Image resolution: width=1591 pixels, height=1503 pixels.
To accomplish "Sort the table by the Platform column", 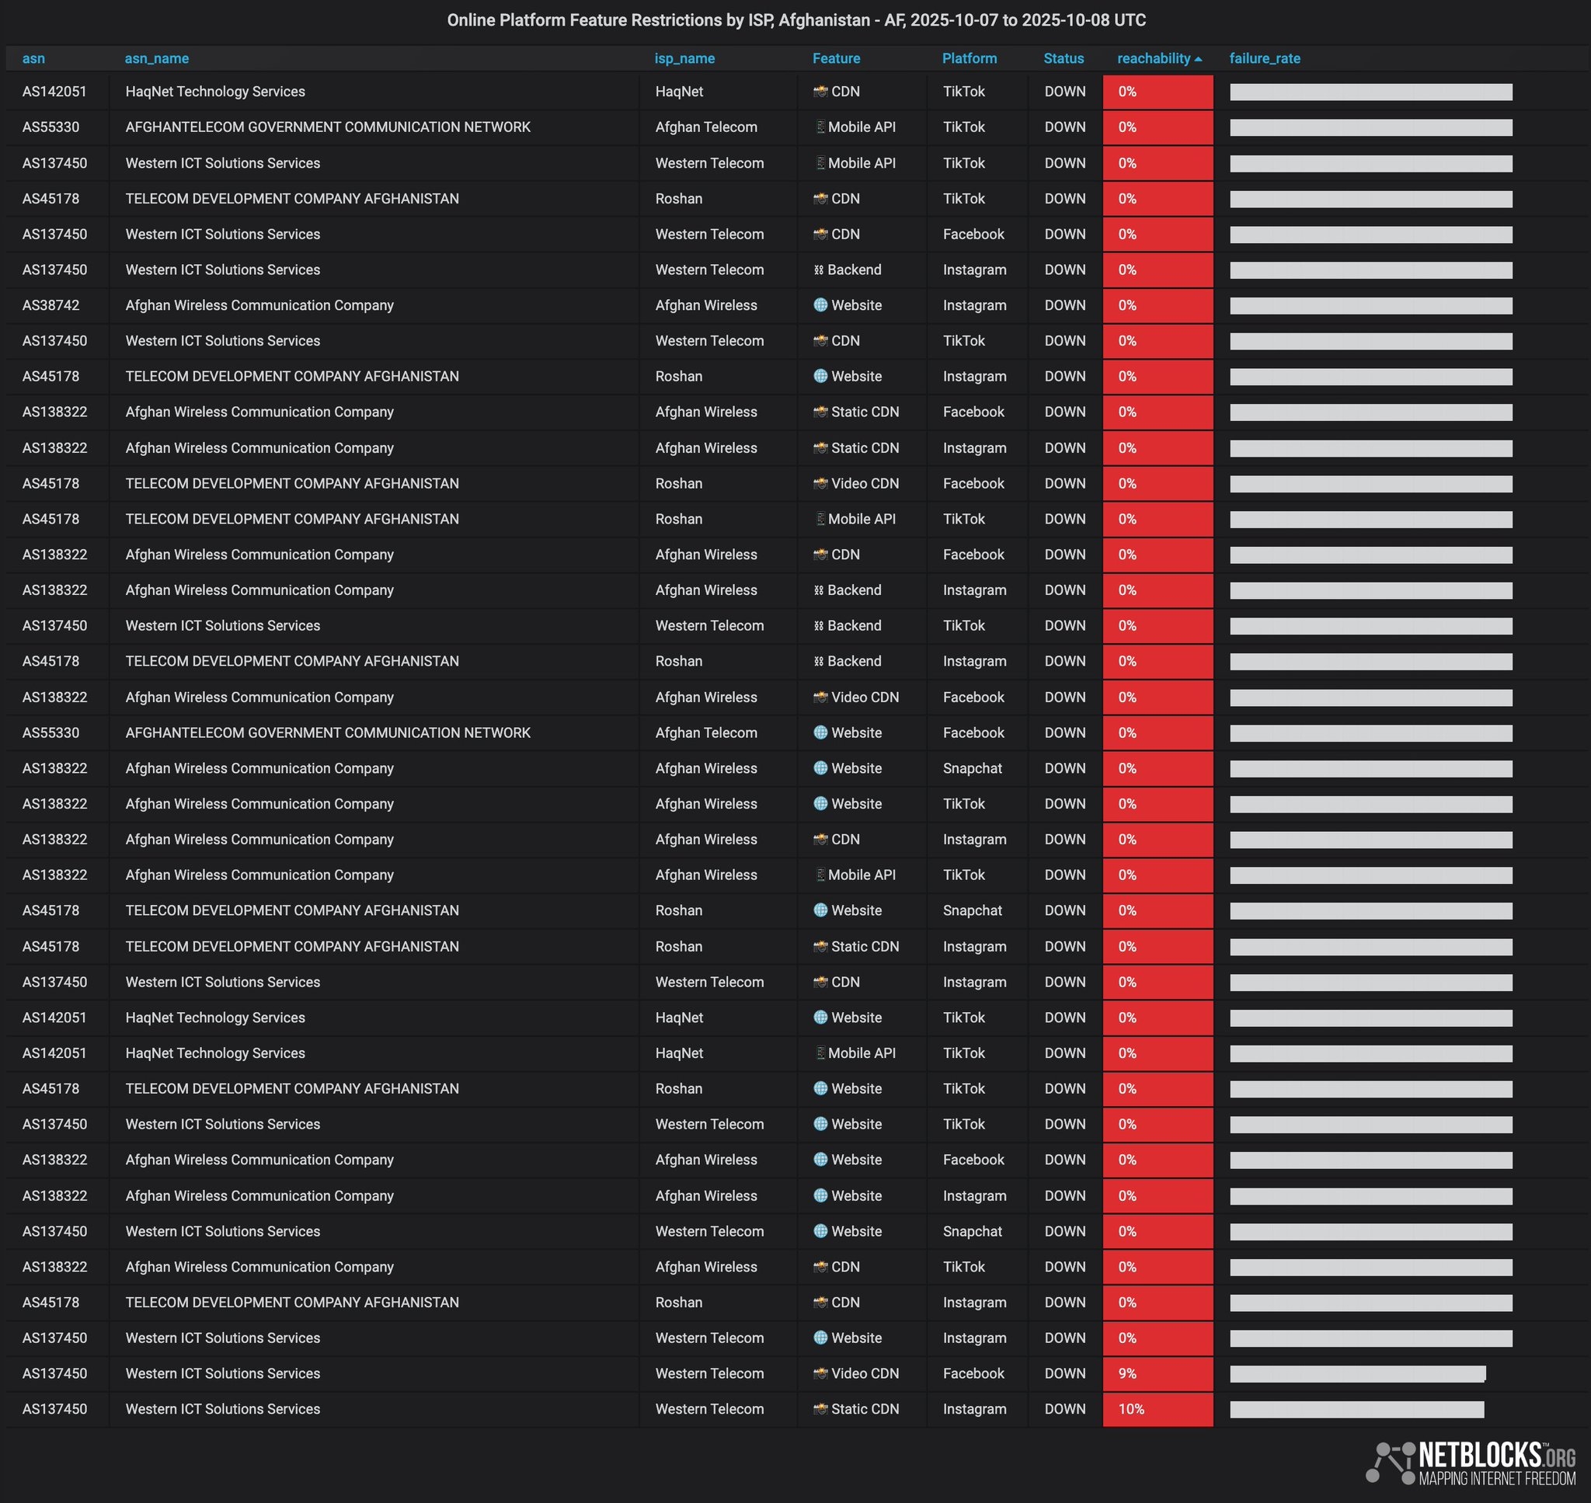I will tap(970, 58).
